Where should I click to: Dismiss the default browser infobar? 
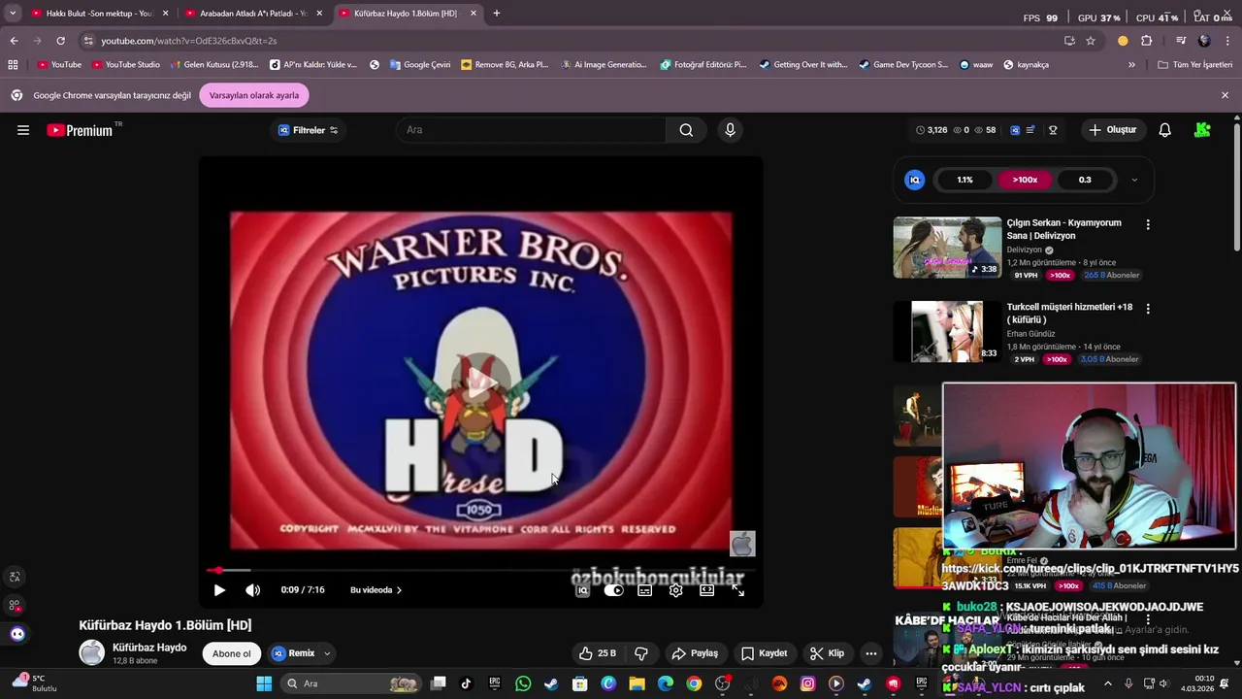point(1225,95)
